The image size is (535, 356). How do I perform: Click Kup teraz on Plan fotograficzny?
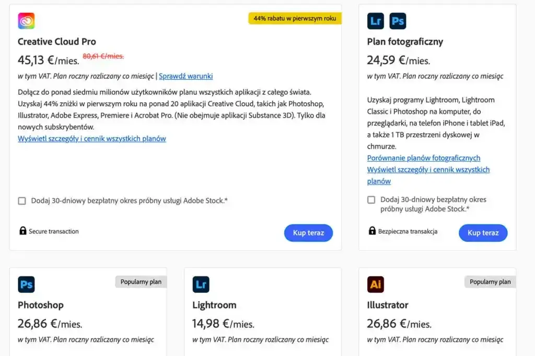[x=483, y=232]
